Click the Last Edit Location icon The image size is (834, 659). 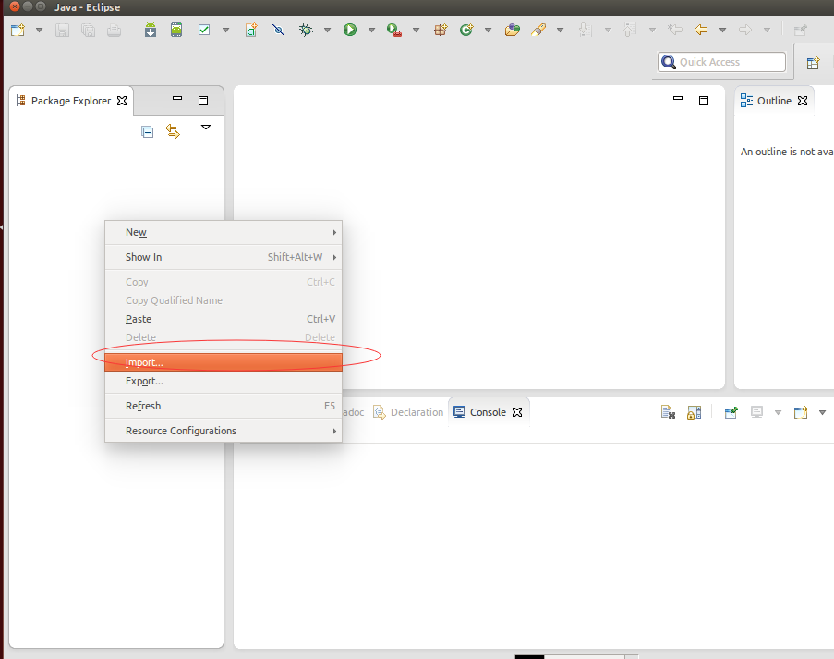pyautogui.click(x=675, y=30)
